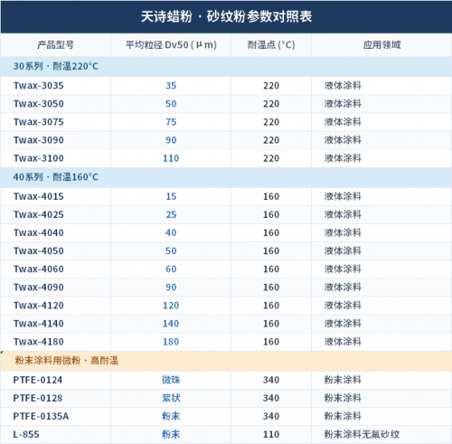Select 160 in the Twax-4090 row
The image size is (452, 444).
coord(271,288)
